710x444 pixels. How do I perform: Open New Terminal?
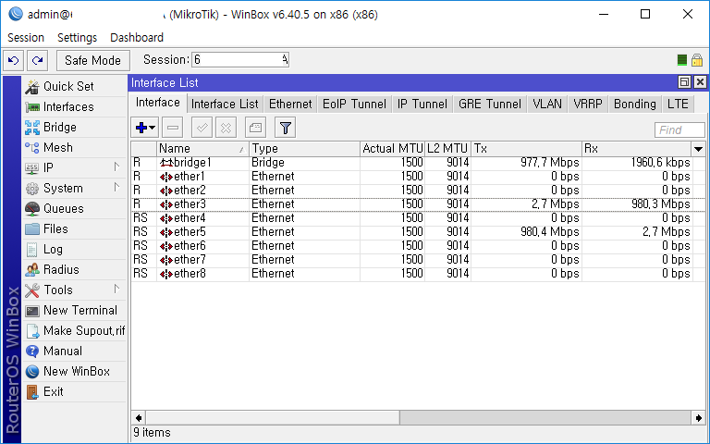[74, 311]
